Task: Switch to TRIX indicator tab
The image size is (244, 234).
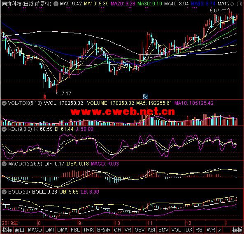Action: coord(88,230)
